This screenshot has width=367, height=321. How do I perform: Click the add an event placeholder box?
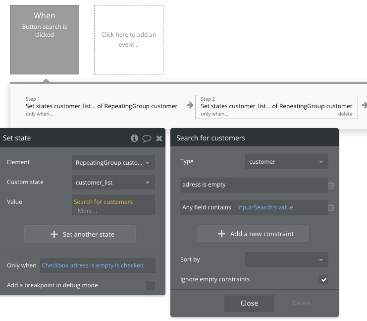pyautogui.click(x=129, y=40)
